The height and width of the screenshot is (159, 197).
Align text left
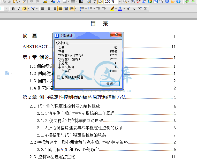point(43,9)
